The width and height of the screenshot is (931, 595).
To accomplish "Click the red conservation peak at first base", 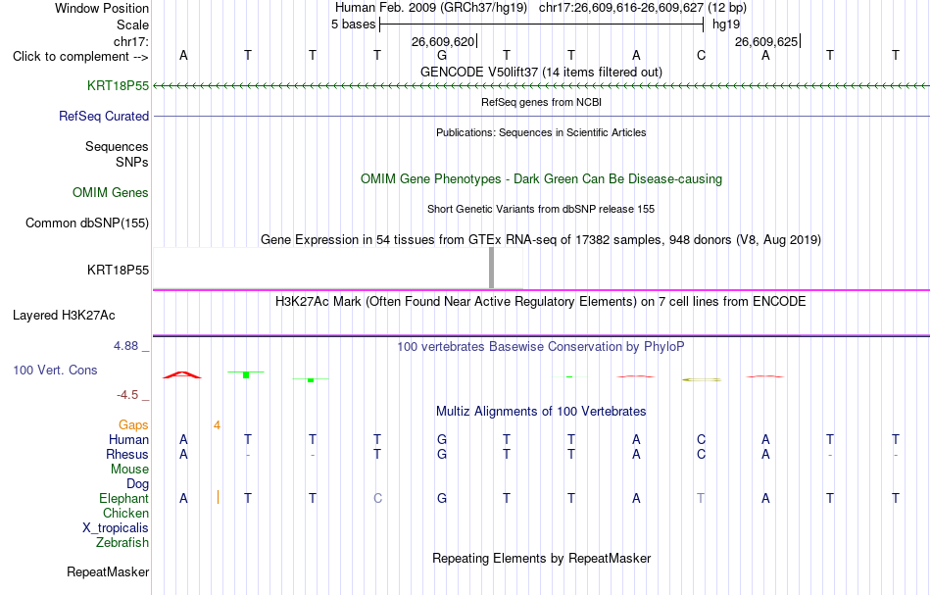I will [x=182, y=374].
